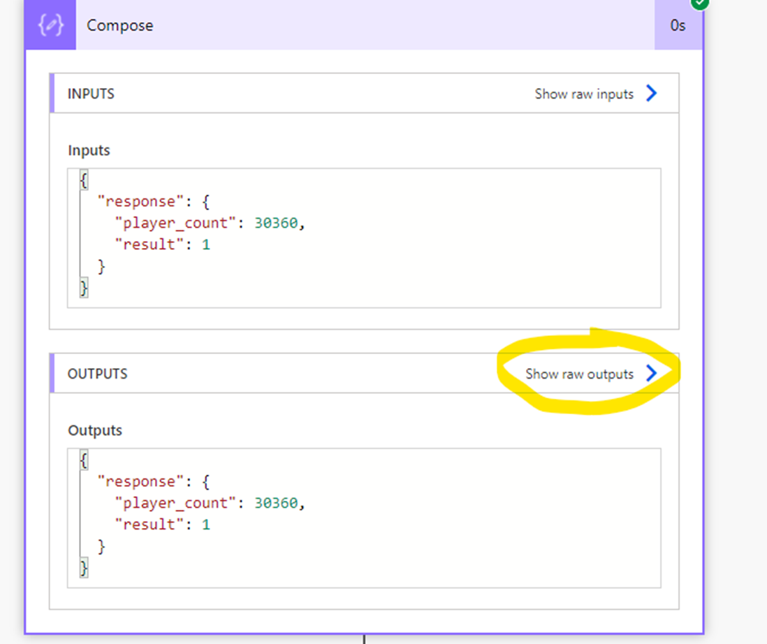
Task: Click the Compose title text
Action: pos(119,25)
